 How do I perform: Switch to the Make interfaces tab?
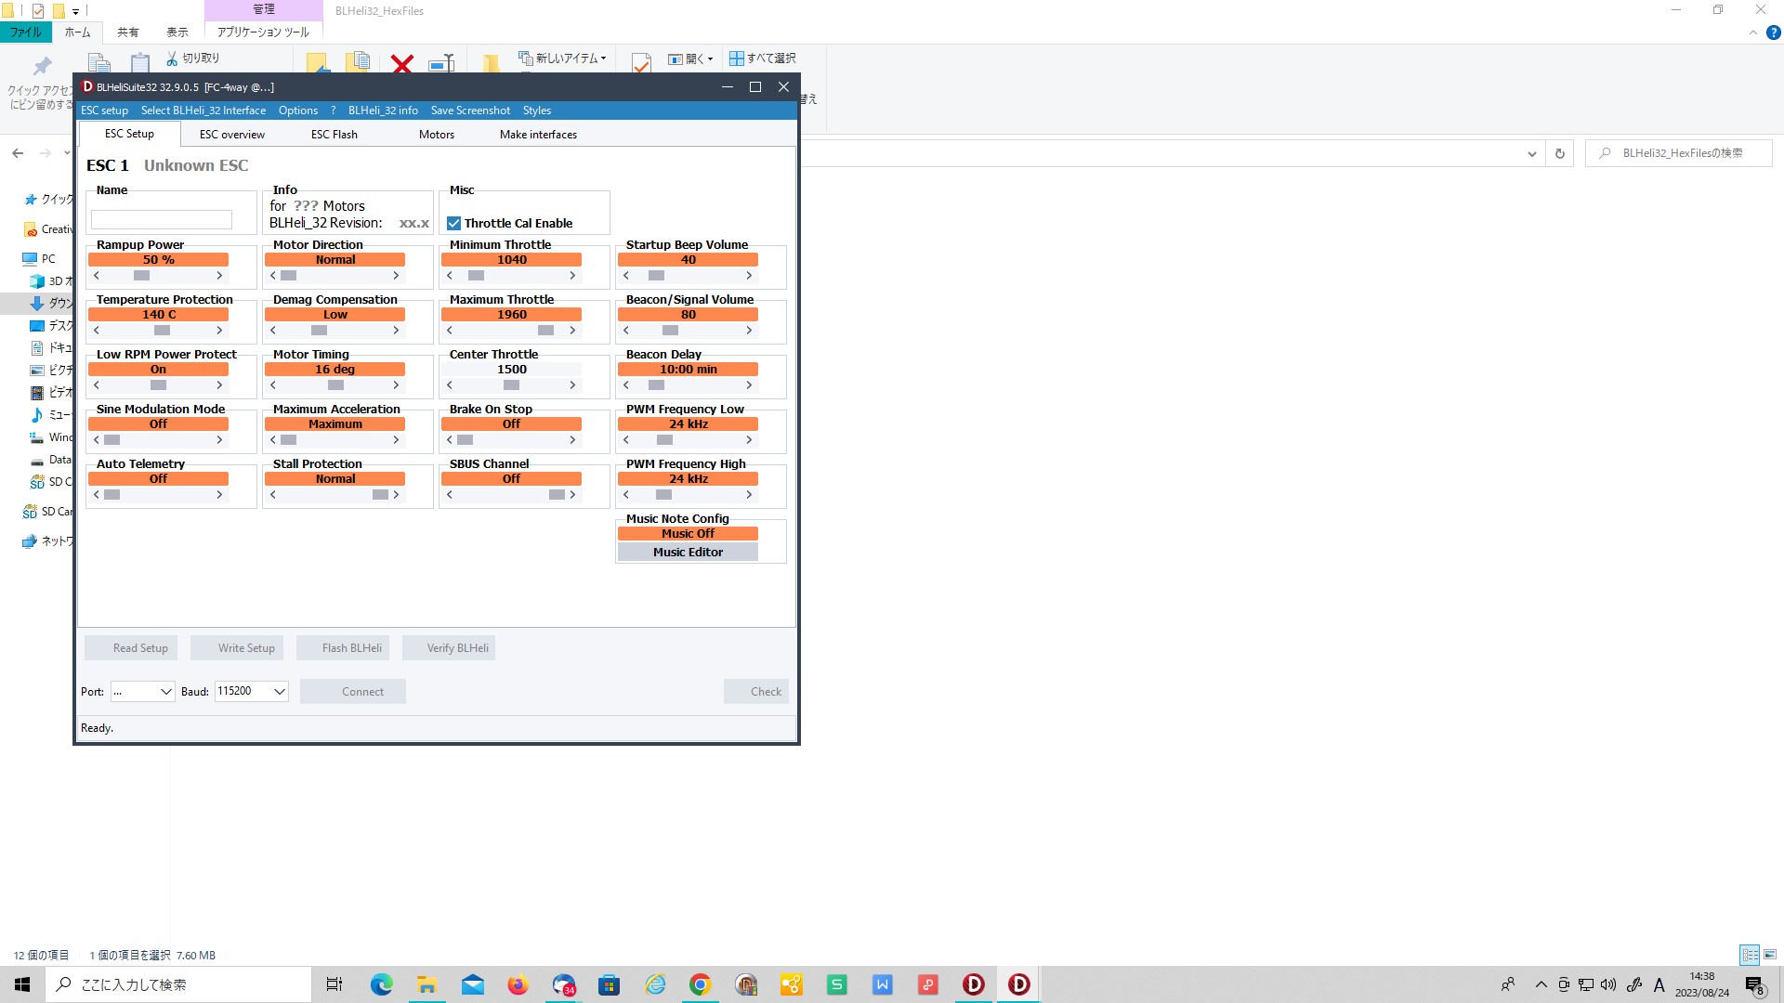(x=538, y=135)
